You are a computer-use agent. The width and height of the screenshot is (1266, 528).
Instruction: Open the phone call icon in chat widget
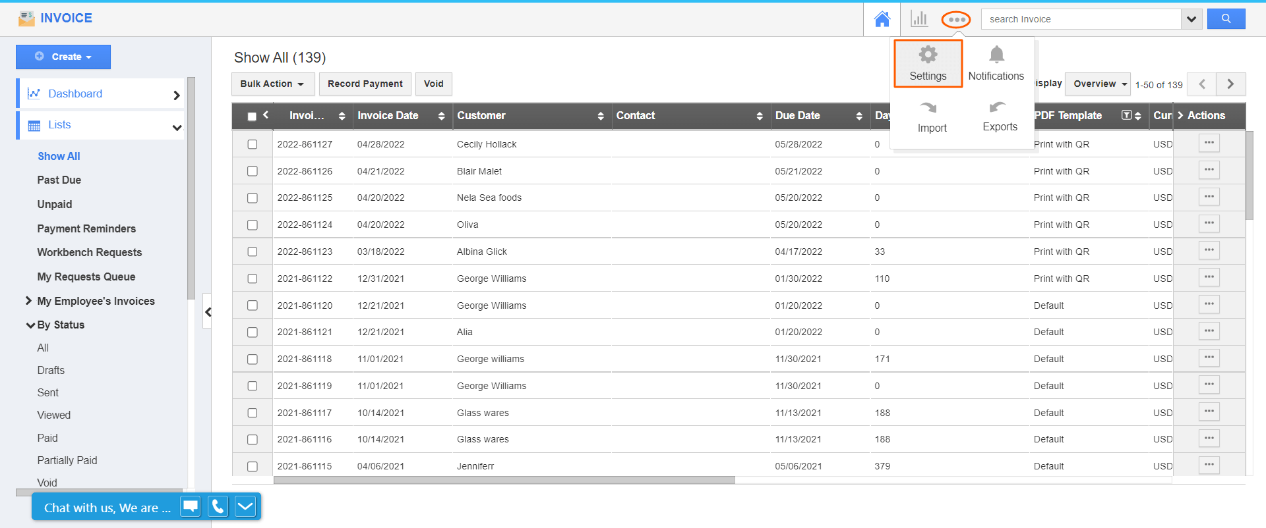(x=218, y=506)
